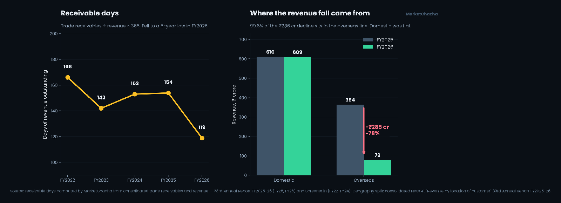The image size is (561, 203).
Task: Click the FY2025 legend color swatch
Action: [368, 40]
